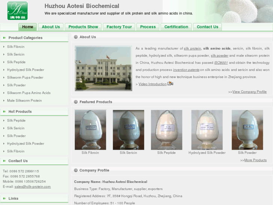This screenshot has height=205, width=273.
Task: Click Silk Fibroin caption under featured product
Action: coord(90,153)
